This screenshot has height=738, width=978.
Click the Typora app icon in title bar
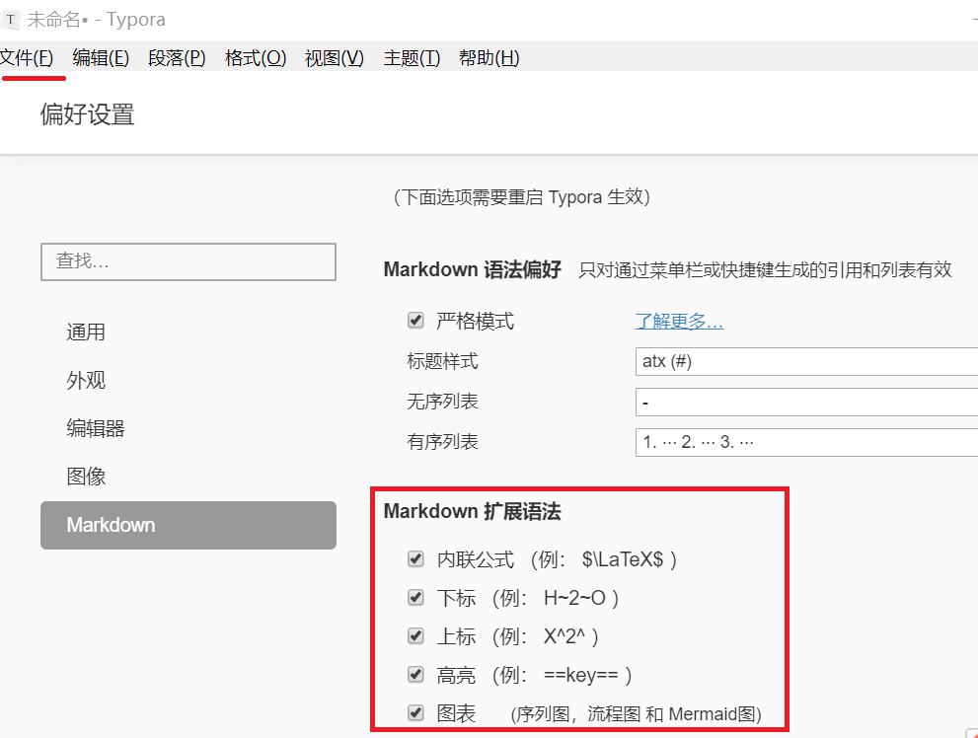point(9,20)
